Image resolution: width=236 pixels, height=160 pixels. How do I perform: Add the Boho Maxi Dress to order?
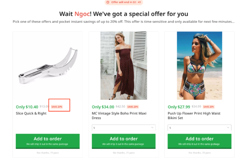click(x=124, y=141)
